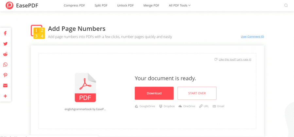
Task: Open the search magnifier icon
Action: tap(286, 6)
